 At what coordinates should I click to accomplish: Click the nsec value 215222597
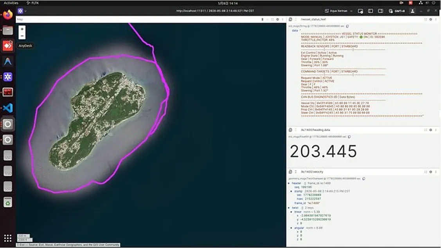[313, 199]
